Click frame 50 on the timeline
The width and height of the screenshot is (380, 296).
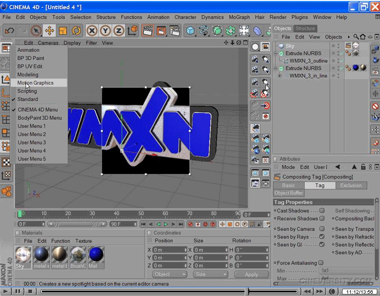[x=141, y=214]
